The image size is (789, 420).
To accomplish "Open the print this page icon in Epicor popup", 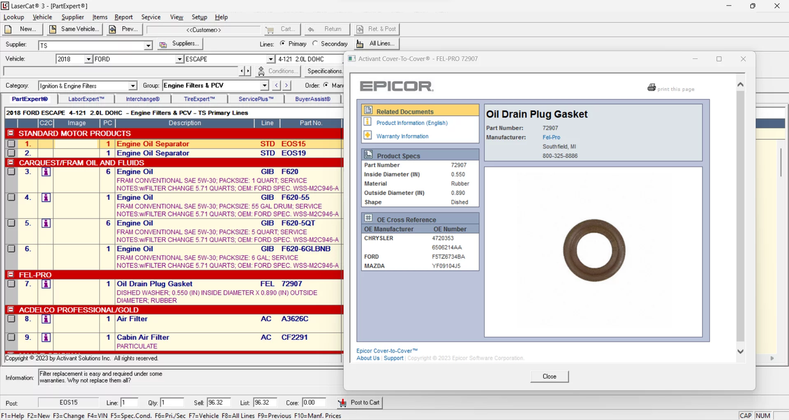I will pyautogui.click(x=652, y=88).
